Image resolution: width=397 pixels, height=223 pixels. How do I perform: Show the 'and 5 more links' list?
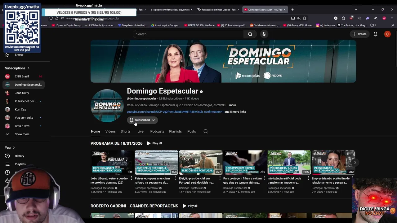[235, 112]
